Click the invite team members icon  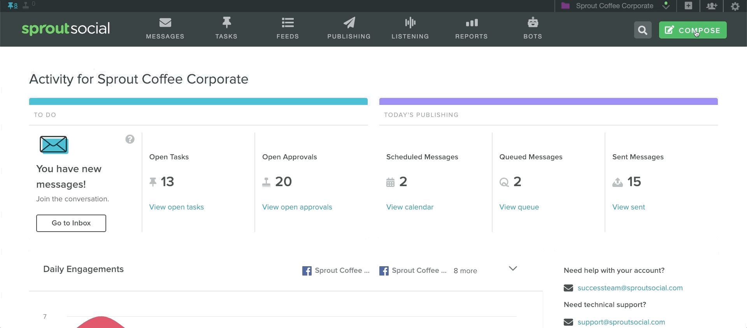pyautogui.click(x=712, y=6)
